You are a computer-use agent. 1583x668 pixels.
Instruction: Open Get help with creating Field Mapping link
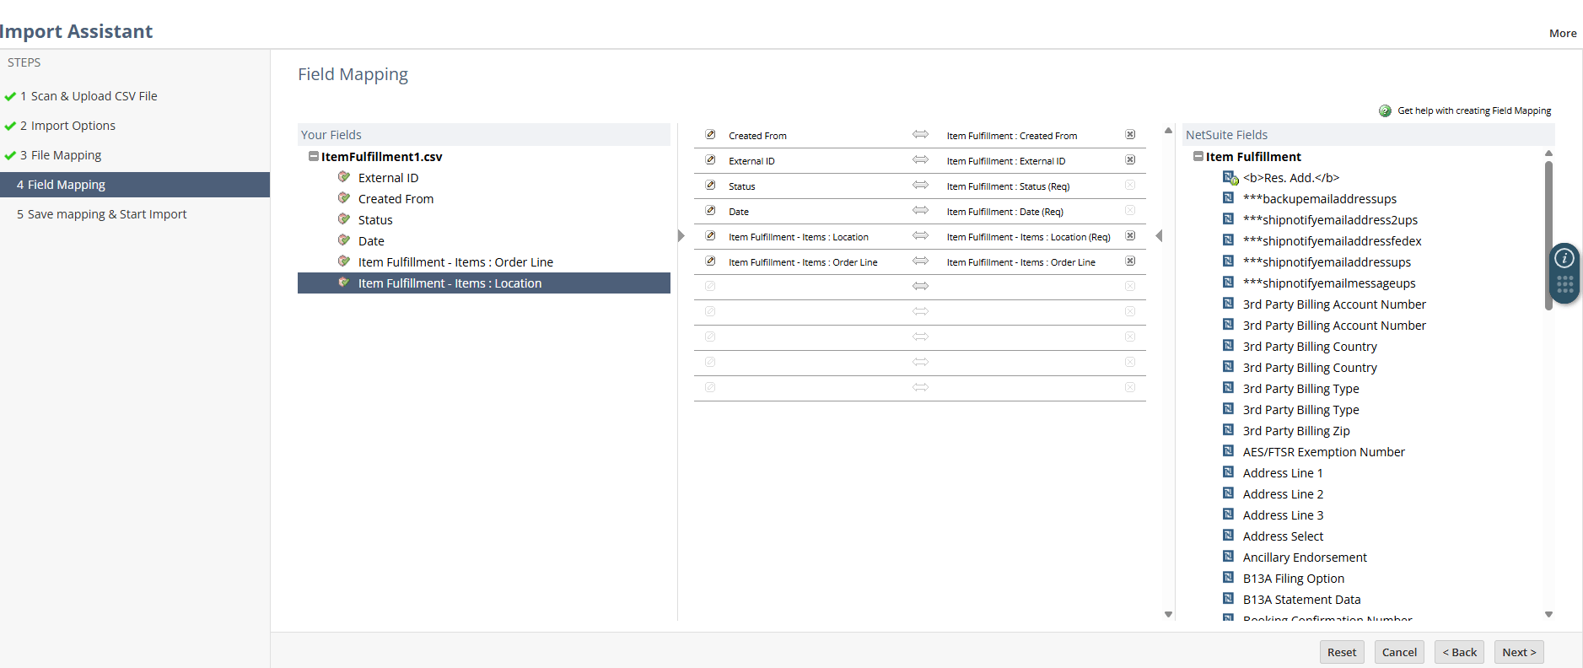[x=1474, y=110]
